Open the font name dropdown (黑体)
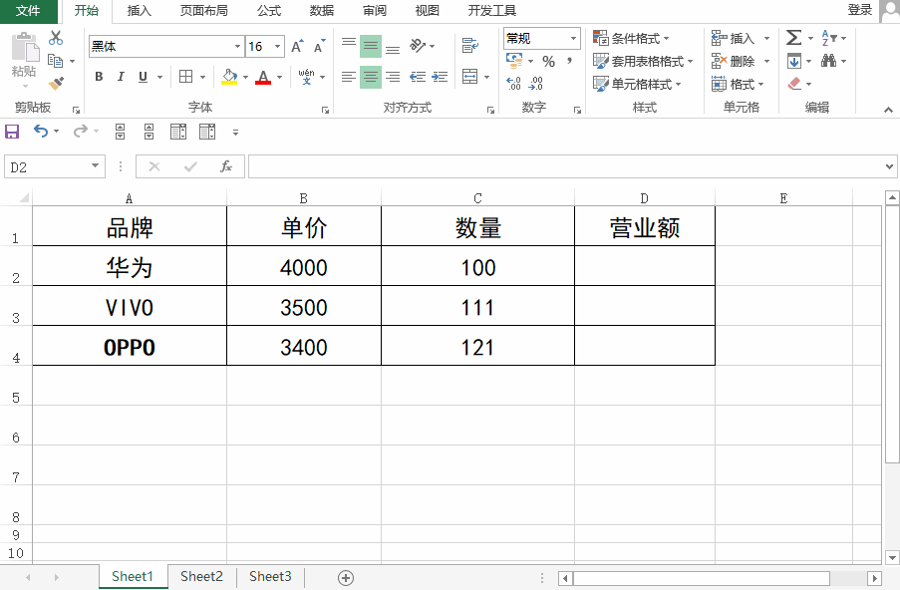This screenshot has width=900, height=590. point(237,47)
